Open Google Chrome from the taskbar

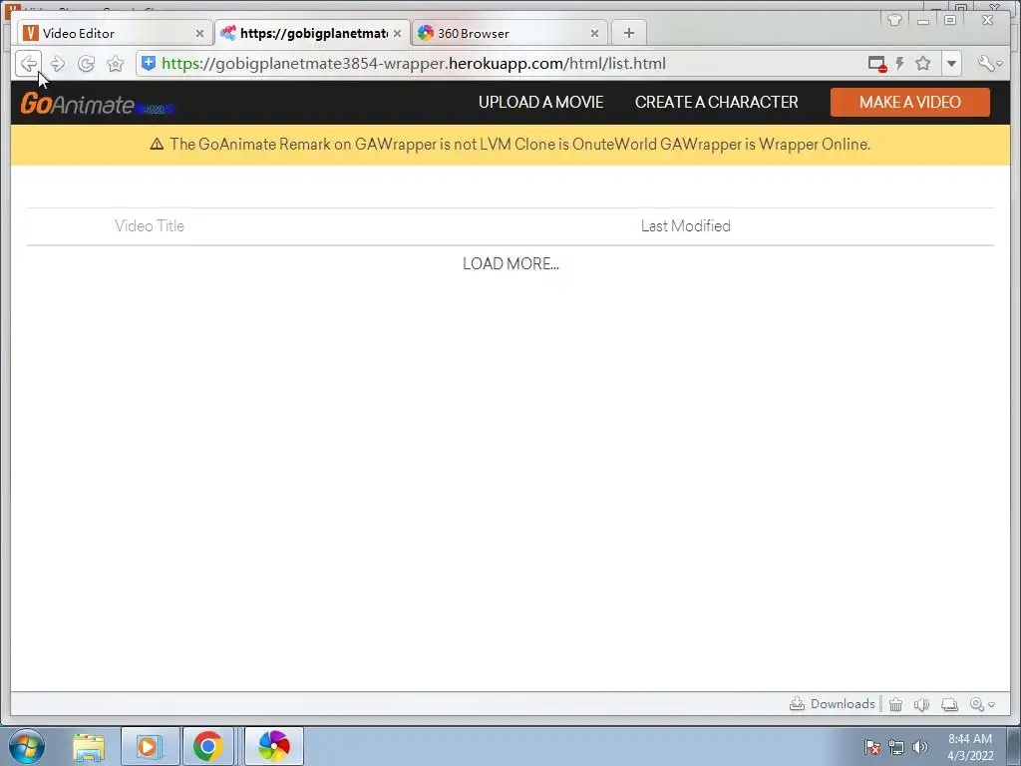(x=207, y=747)
